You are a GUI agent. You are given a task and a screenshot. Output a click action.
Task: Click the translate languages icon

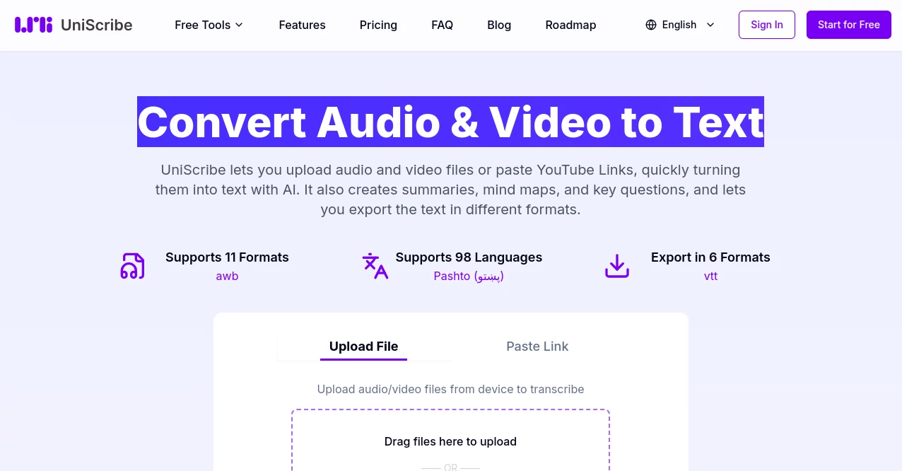pos(375,266)
